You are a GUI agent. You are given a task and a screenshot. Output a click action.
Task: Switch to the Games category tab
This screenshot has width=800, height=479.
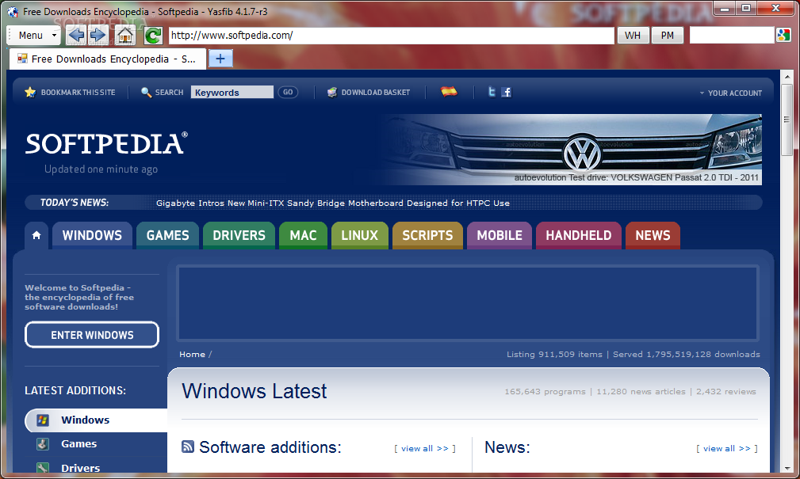point(168,235)
